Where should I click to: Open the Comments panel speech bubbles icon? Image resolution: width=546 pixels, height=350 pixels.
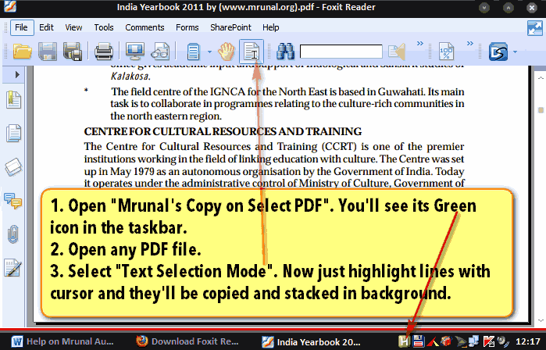[x=13, y=201]
